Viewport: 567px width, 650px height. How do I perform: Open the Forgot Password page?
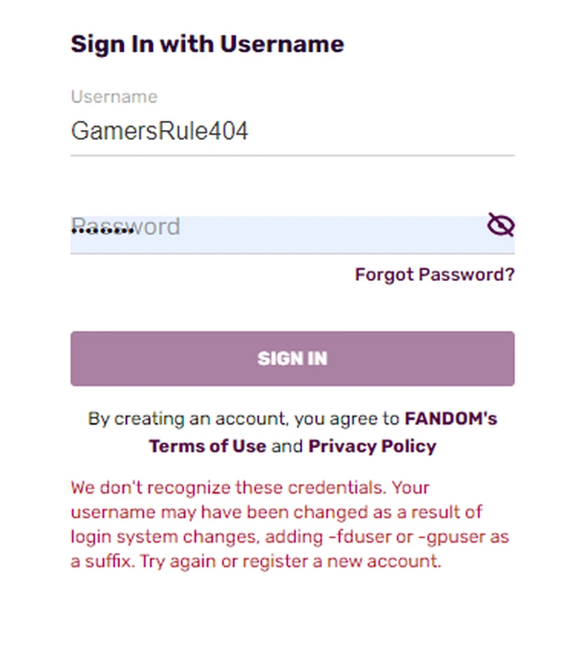tap(434, 274)
